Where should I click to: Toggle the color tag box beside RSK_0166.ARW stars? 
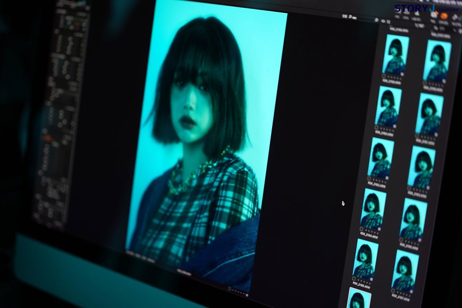[354, 278]
